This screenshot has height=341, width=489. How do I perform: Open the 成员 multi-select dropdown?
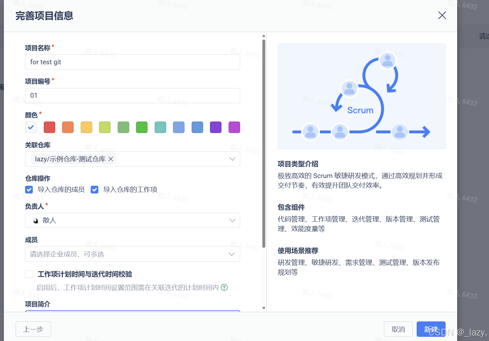132,254
